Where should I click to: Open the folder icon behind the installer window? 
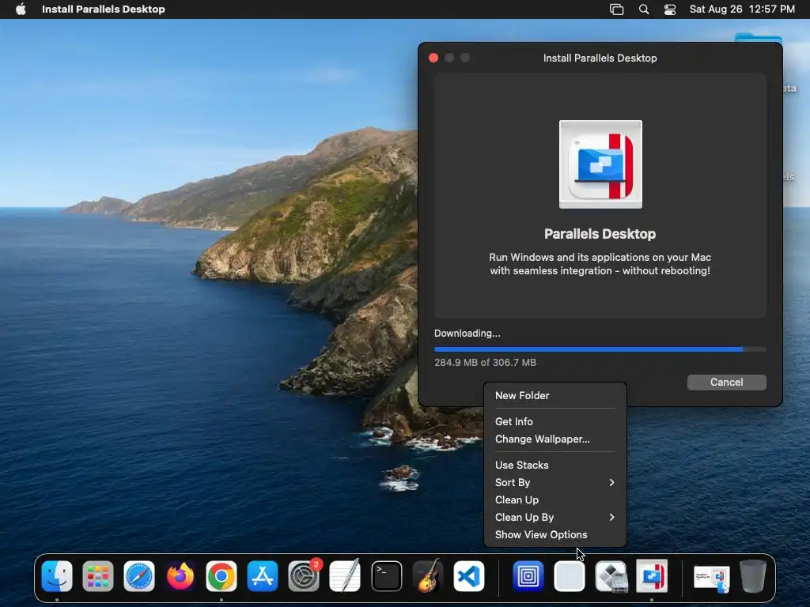[758, 38]
